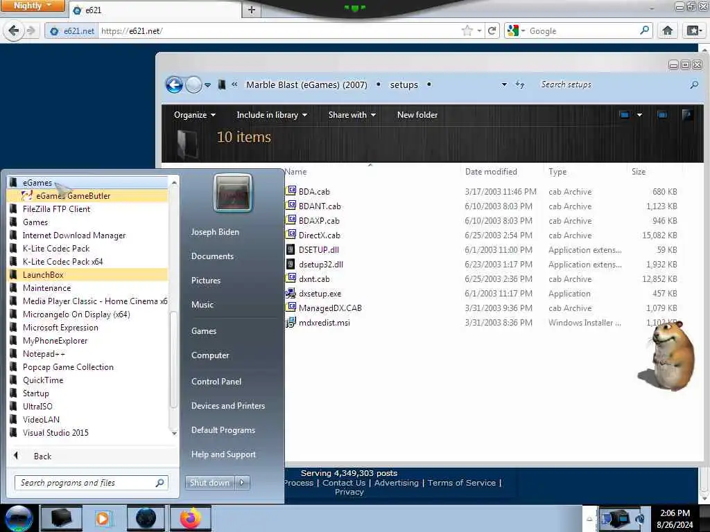The width and height of the screenshot is (710, 532).
Task: Go back in Explorer window
Action: (x=174, y=85)
